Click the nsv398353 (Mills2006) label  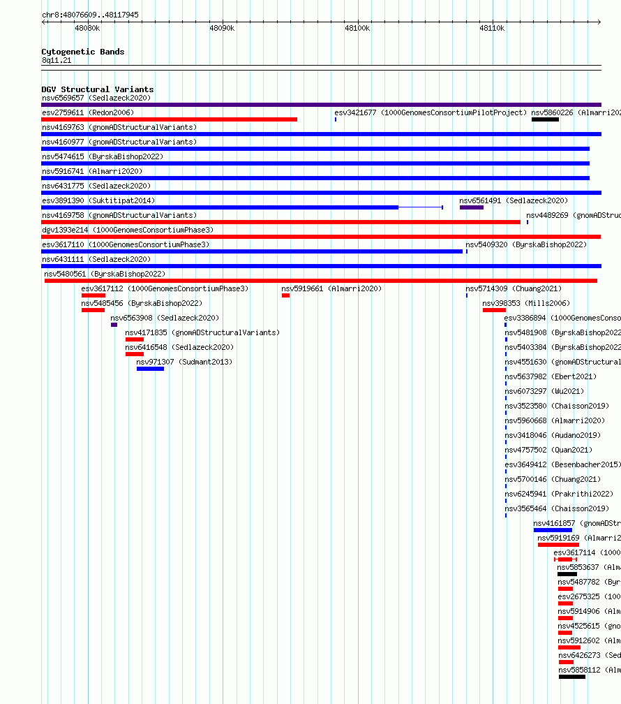pos(526,304)
